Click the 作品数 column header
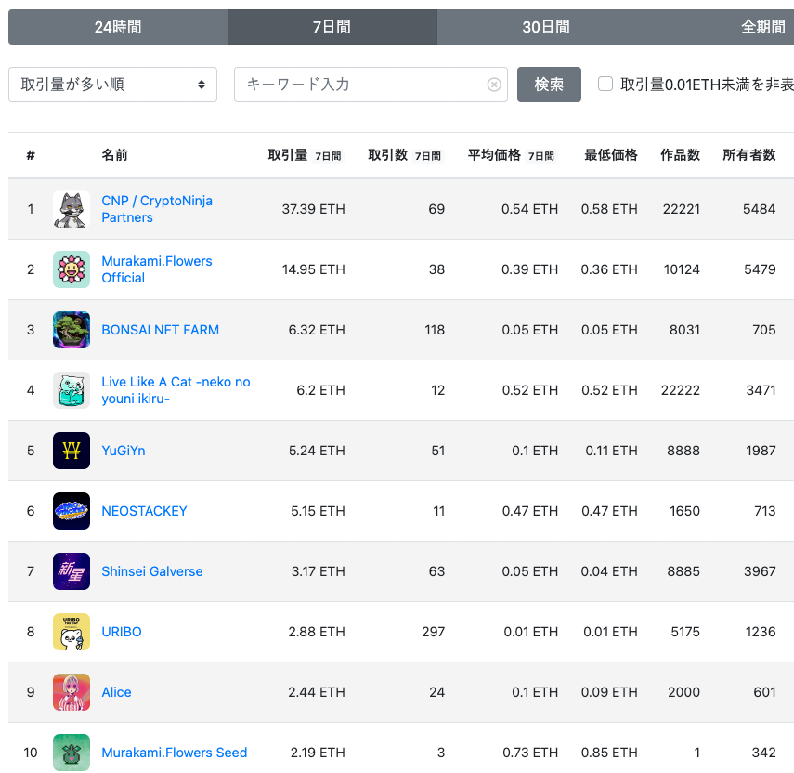 680,155
